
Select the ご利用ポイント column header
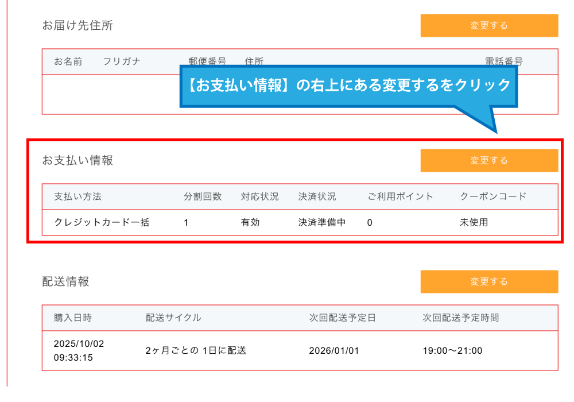coord(401,196)
